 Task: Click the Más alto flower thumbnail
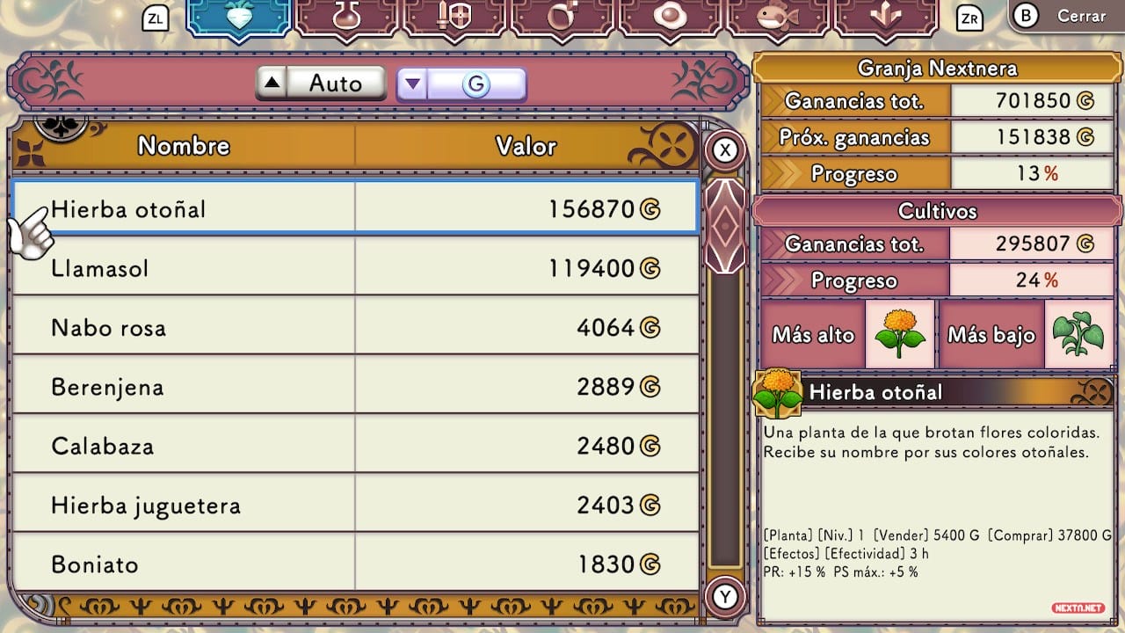900,334
